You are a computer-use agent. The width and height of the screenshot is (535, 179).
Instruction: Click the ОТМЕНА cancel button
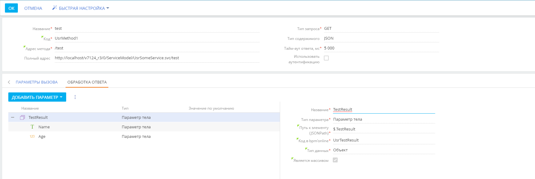pos(33,8)
